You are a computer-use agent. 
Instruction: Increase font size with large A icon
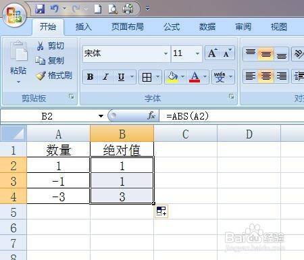[212, 53]
